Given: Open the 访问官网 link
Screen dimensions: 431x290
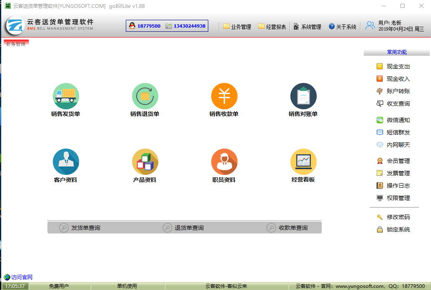Looking at the screenshot, I should coord(22,277).
